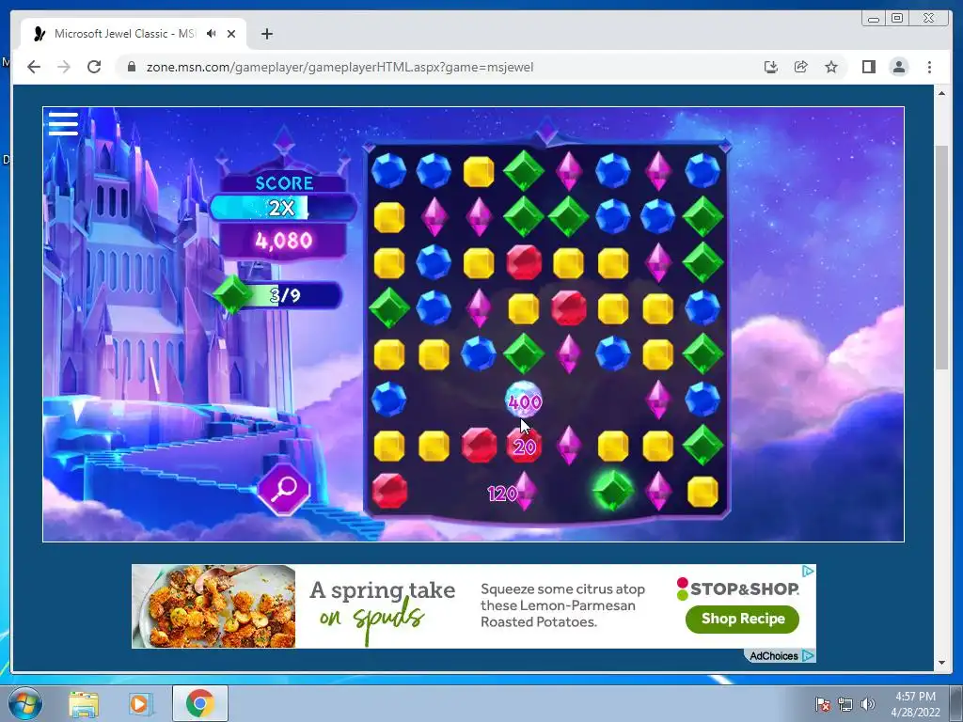Open Windows Explorer from the taskbar
Viewport: 963px width, 722px height.
point(84,704)
